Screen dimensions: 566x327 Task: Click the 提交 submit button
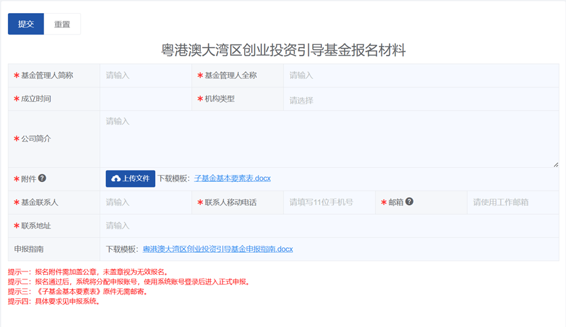(26, 24)
